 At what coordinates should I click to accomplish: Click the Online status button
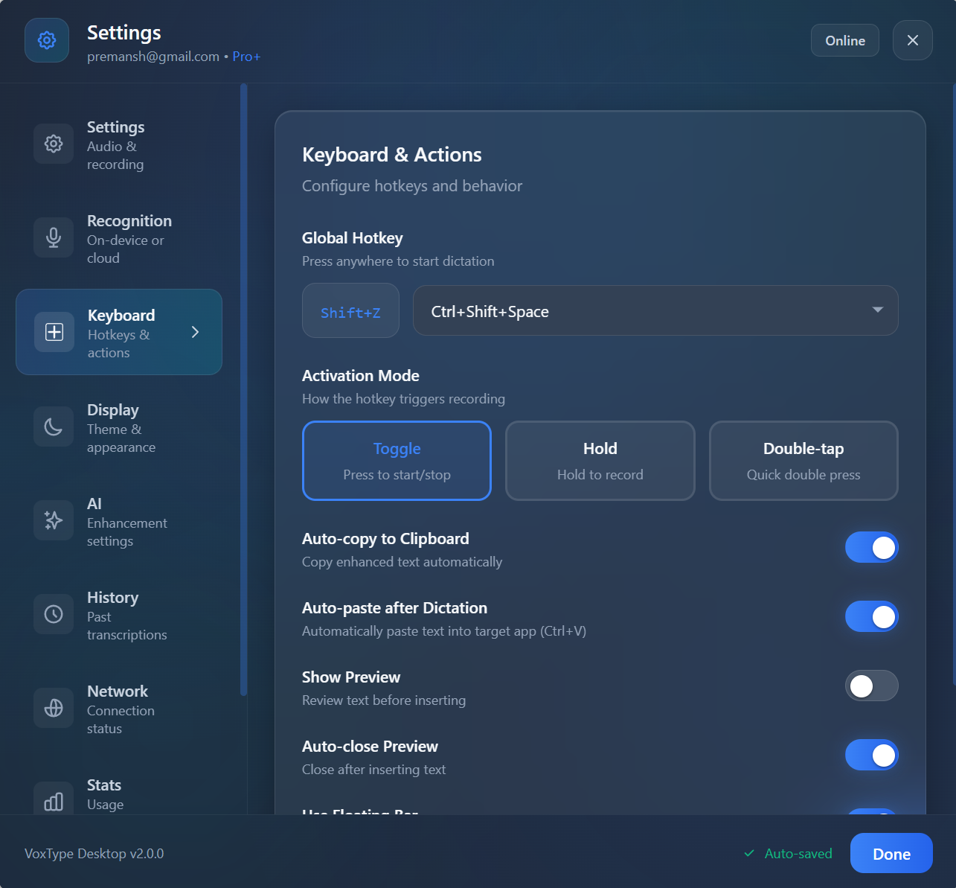pos(844,40)
